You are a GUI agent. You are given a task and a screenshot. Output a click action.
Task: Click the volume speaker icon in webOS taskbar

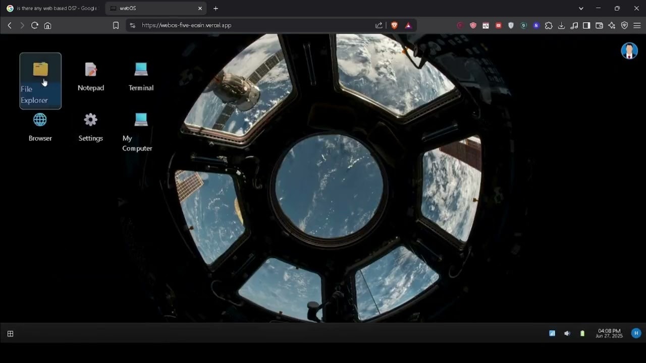tap(567, 333)
